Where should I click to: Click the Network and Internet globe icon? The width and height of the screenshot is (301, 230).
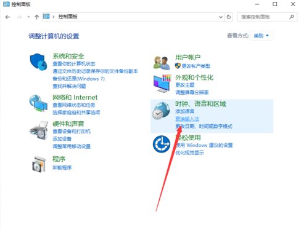click(x=38, y=103)
